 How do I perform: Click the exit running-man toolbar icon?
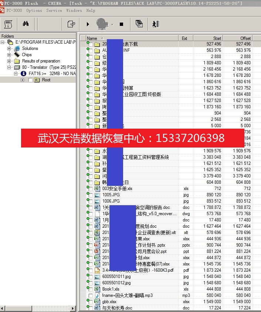pyautogui.click(x=156, y=24)
